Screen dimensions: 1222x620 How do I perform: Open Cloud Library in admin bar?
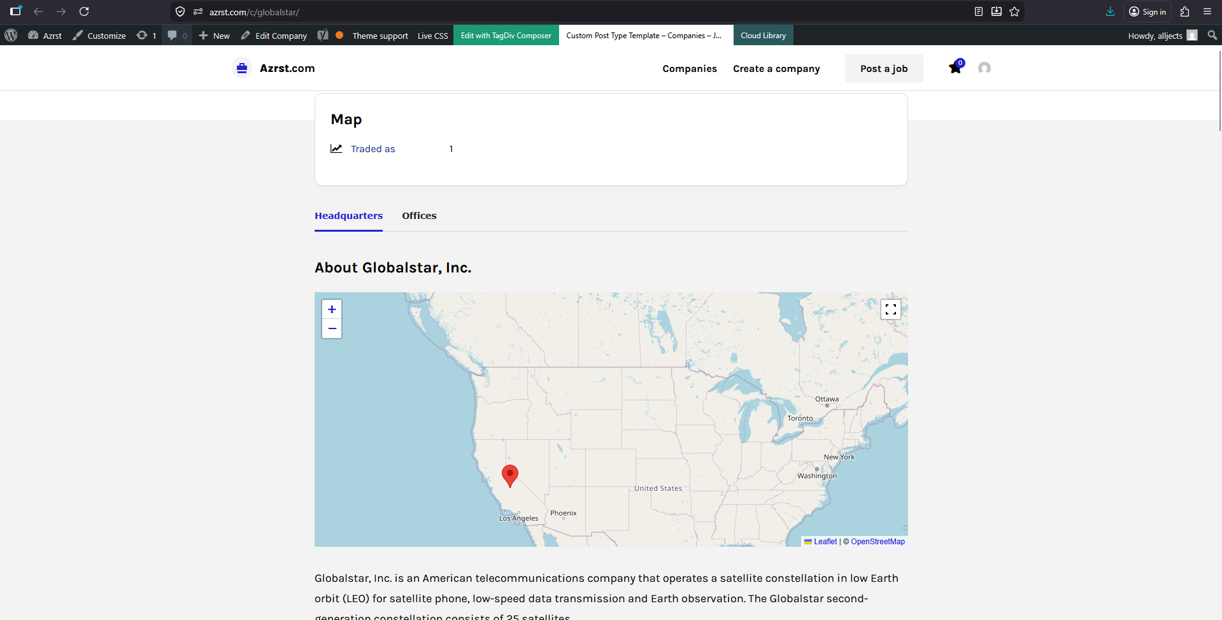coord(764,36)
